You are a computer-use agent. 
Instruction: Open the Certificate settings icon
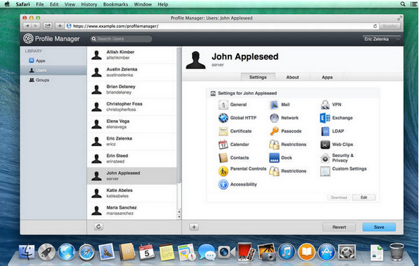(x=223, y=131)
